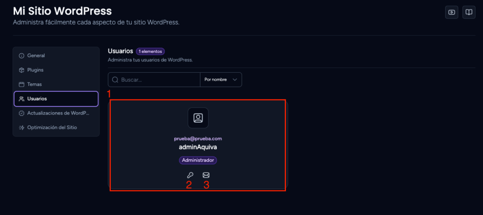Open the book documentation icon
483x215 pixels.
click(x=469, y=12)
